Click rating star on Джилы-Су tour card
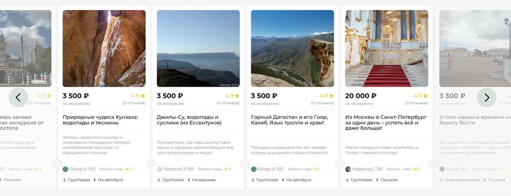The height and width of the screenshot is (196, 511). [x=237, y=96]
